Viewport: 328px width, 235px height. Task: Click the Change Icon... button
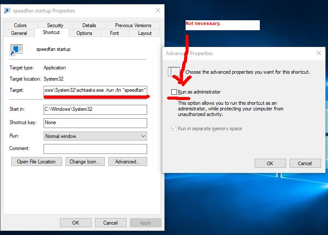coord(85,162)
